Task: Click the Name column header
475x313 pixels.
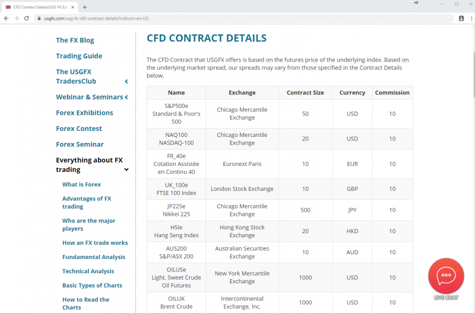Action: click(x=176, y=93)
